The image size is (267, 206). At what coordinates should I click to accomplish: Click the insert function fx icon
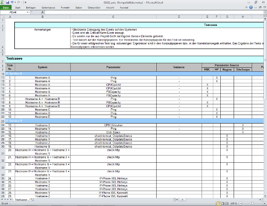(42, 12)
